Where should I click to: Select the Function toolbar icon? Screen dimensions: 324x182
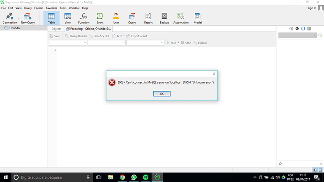pyautogui.click(x=84, y=18)
